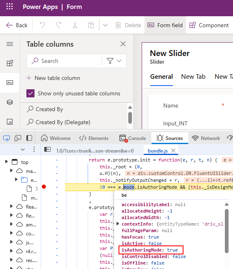Image resolution: width=233 pixels, height=269 pixels.
Task: Open paste options dropdown chevron
Action: (x=105, y=25)
